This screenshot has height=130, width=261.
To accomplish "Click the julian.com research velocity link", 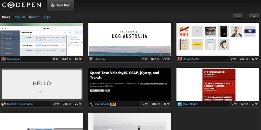I will (x=153, y=84).
